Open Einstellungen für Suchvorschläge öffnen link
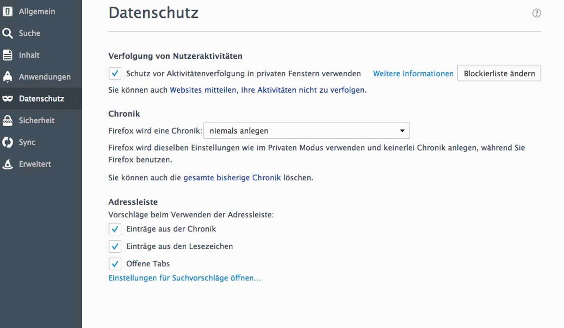 (184, 278)
